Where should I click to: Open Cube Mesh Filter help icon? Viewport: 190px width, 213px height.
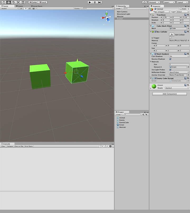coord(185,26)
